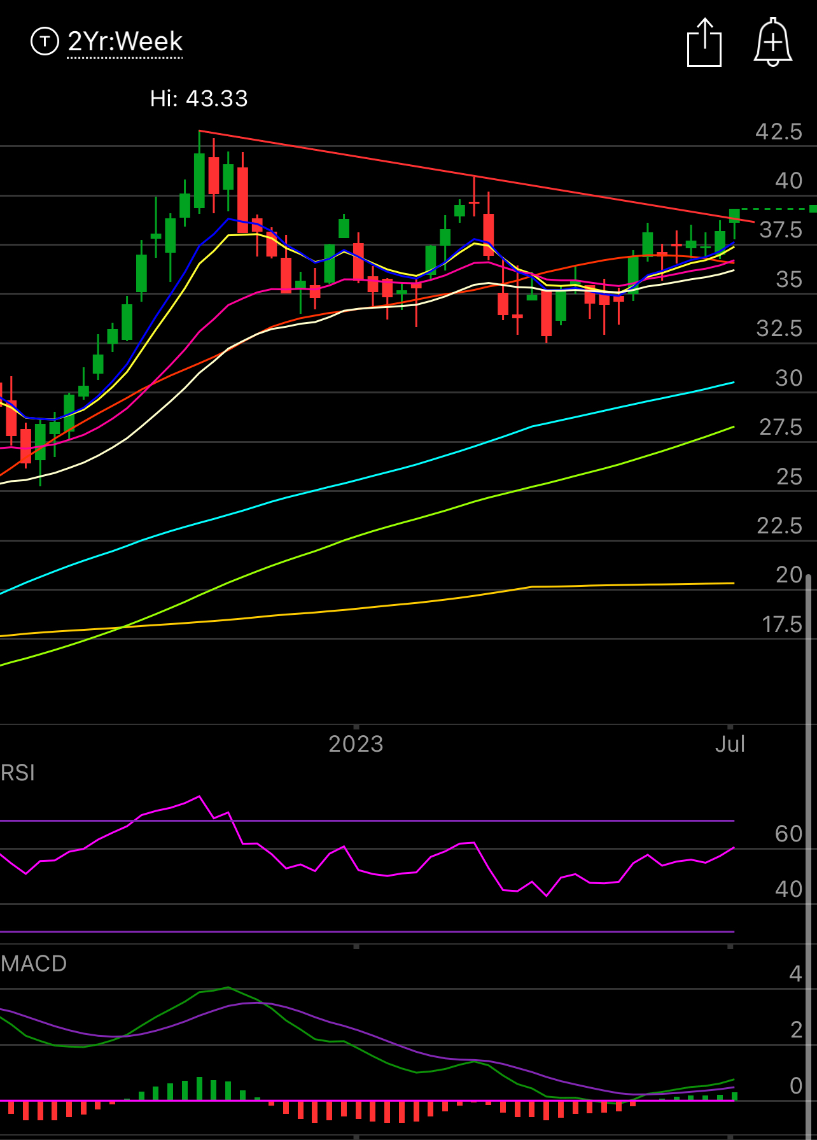
Task: Select the Hi: 43.33 label
Action: click(199, 99)
